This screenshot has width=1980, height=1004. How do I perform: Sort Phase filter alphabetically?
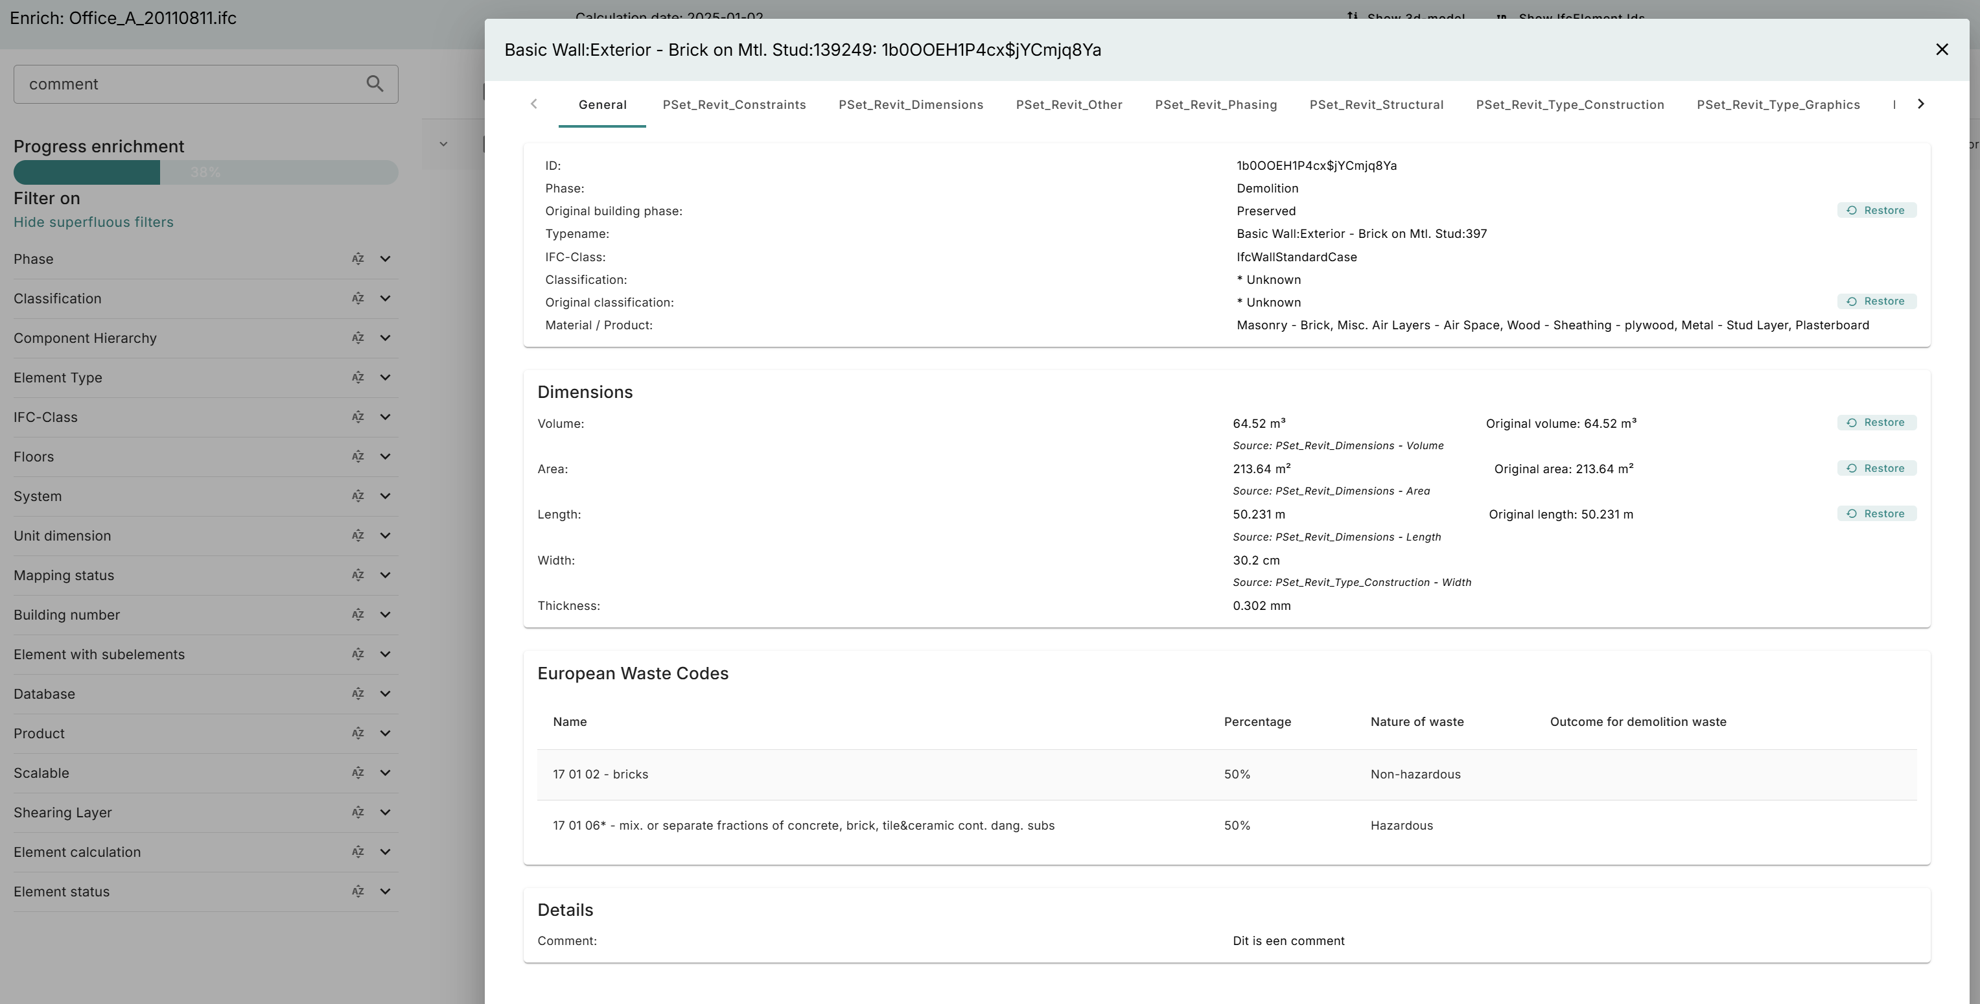[x=357, y=259]
